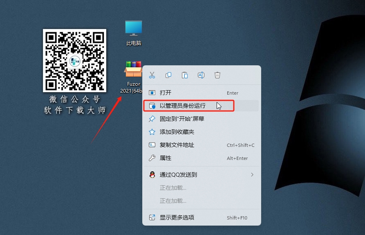Open 属性 from context menu
Viewport: 365px width, 235px height.
[x=202, y=158]
